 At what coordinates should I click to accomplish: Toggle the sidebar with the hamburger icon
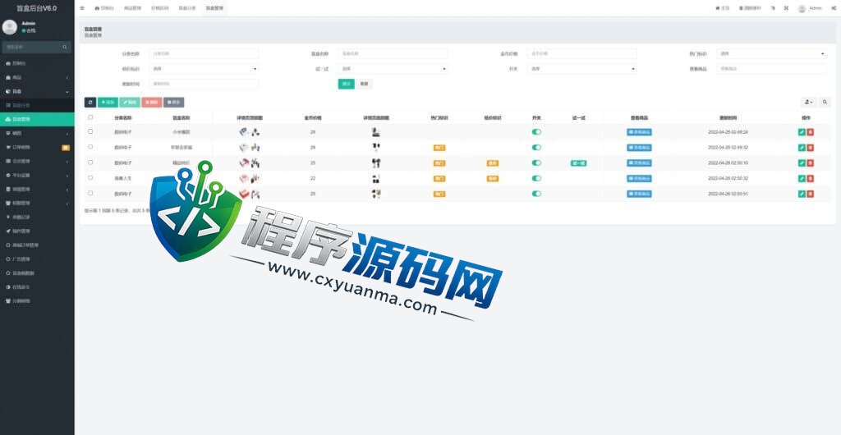82,8
